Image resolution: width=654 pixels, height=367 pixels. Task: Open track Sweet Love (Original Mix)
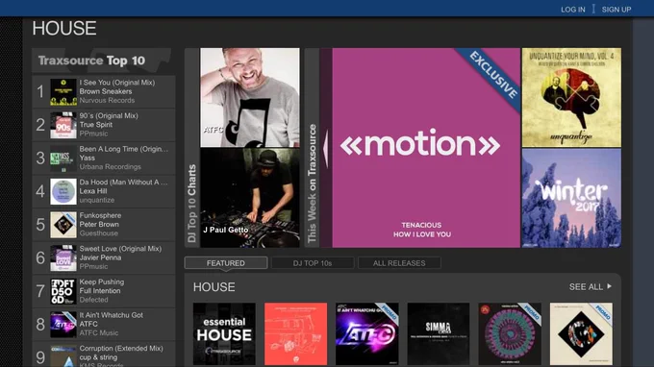point(120,249)
